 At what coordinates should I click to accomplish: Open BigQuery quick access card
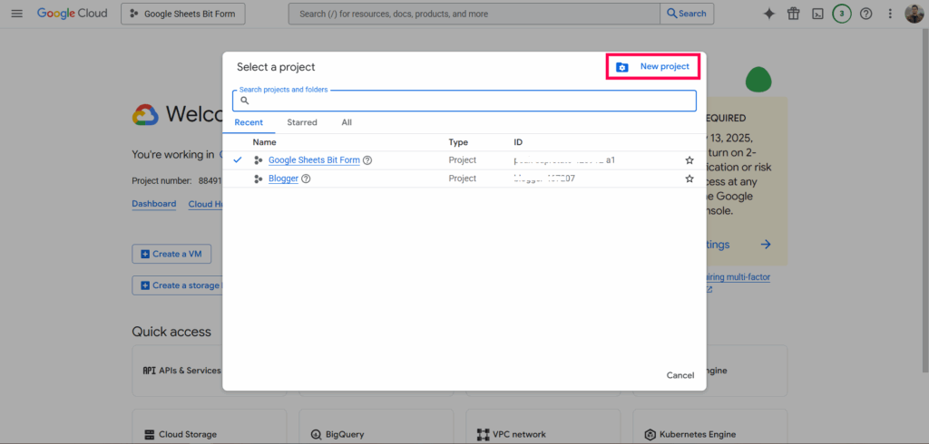[376, 426]
